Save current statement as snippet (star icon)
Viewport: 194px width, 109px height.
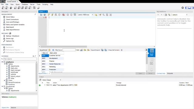[x=96, y=15]
